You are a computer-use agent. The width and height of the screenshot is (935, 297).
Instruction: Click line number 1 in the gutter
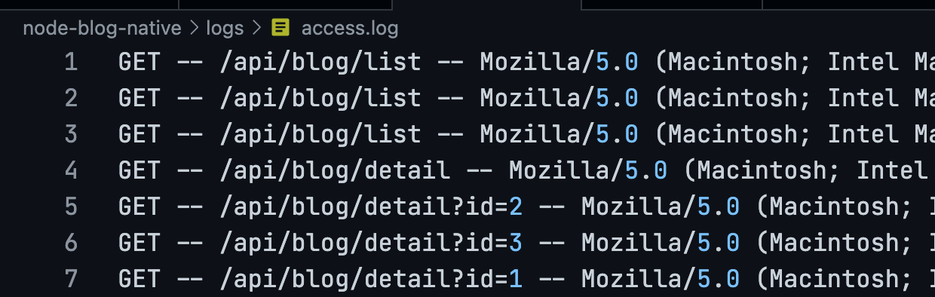pos(71,62)
